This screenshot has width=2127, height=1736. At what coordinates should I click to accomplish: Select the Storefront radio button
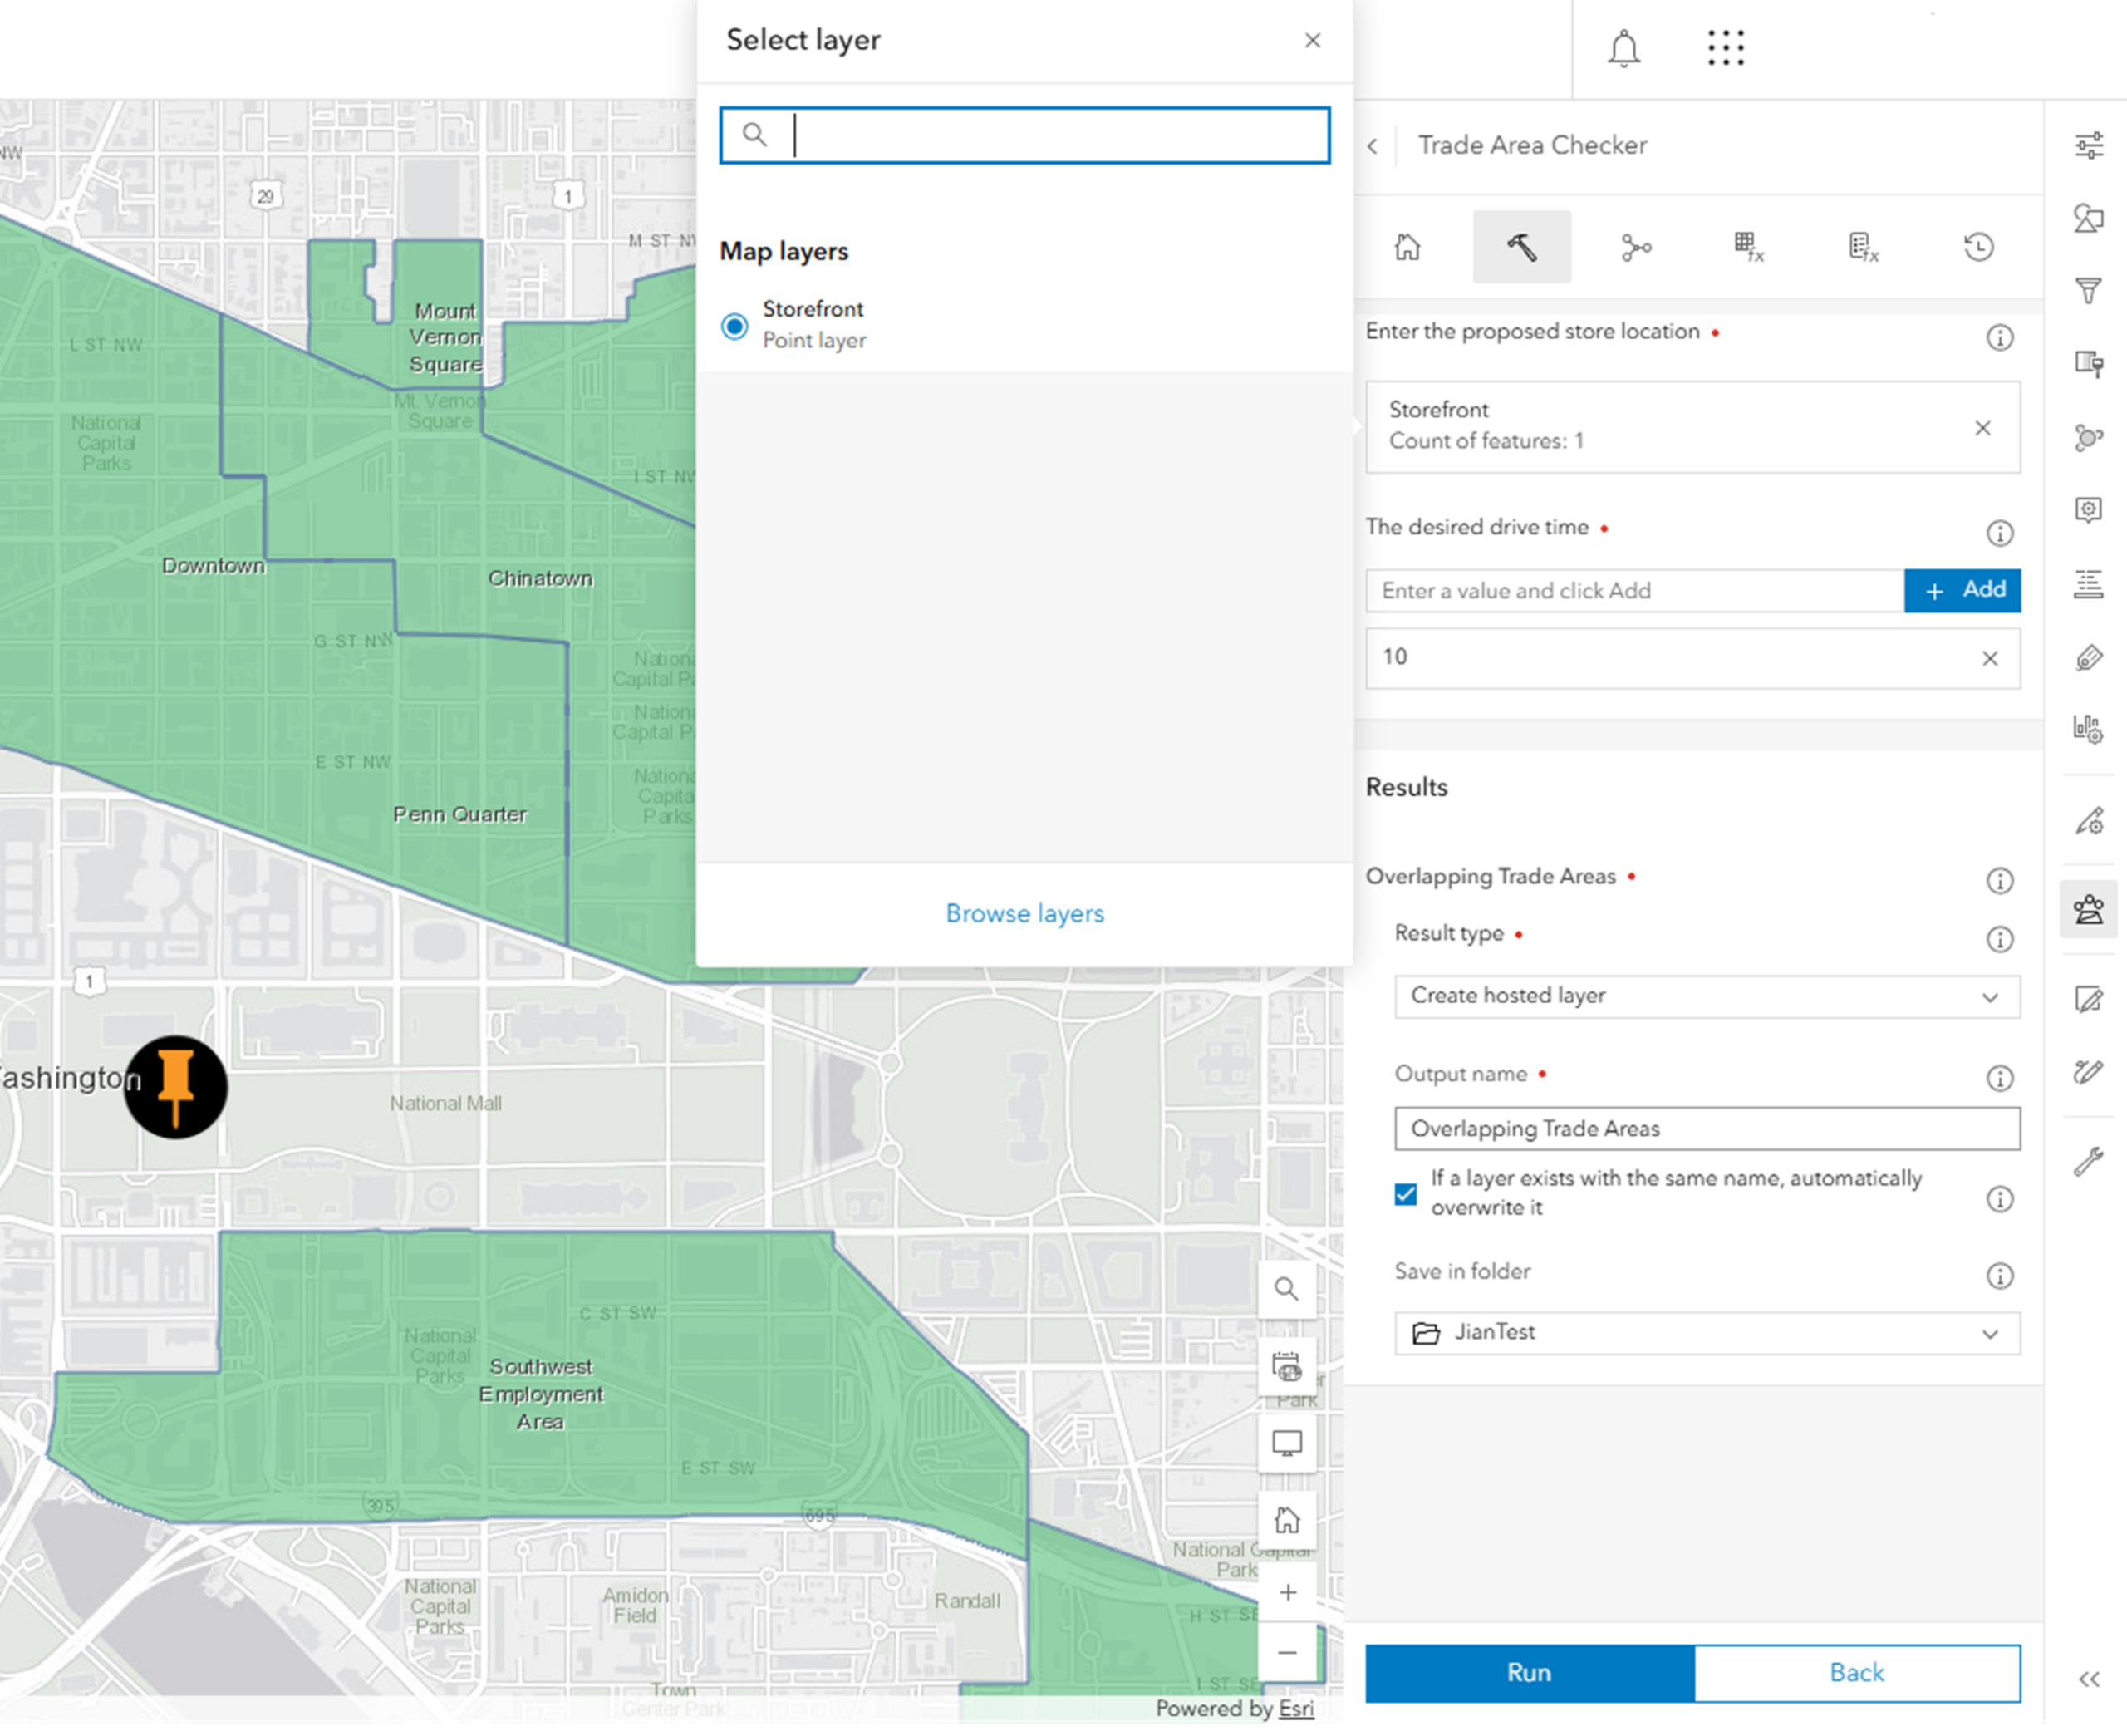[734, 326]
